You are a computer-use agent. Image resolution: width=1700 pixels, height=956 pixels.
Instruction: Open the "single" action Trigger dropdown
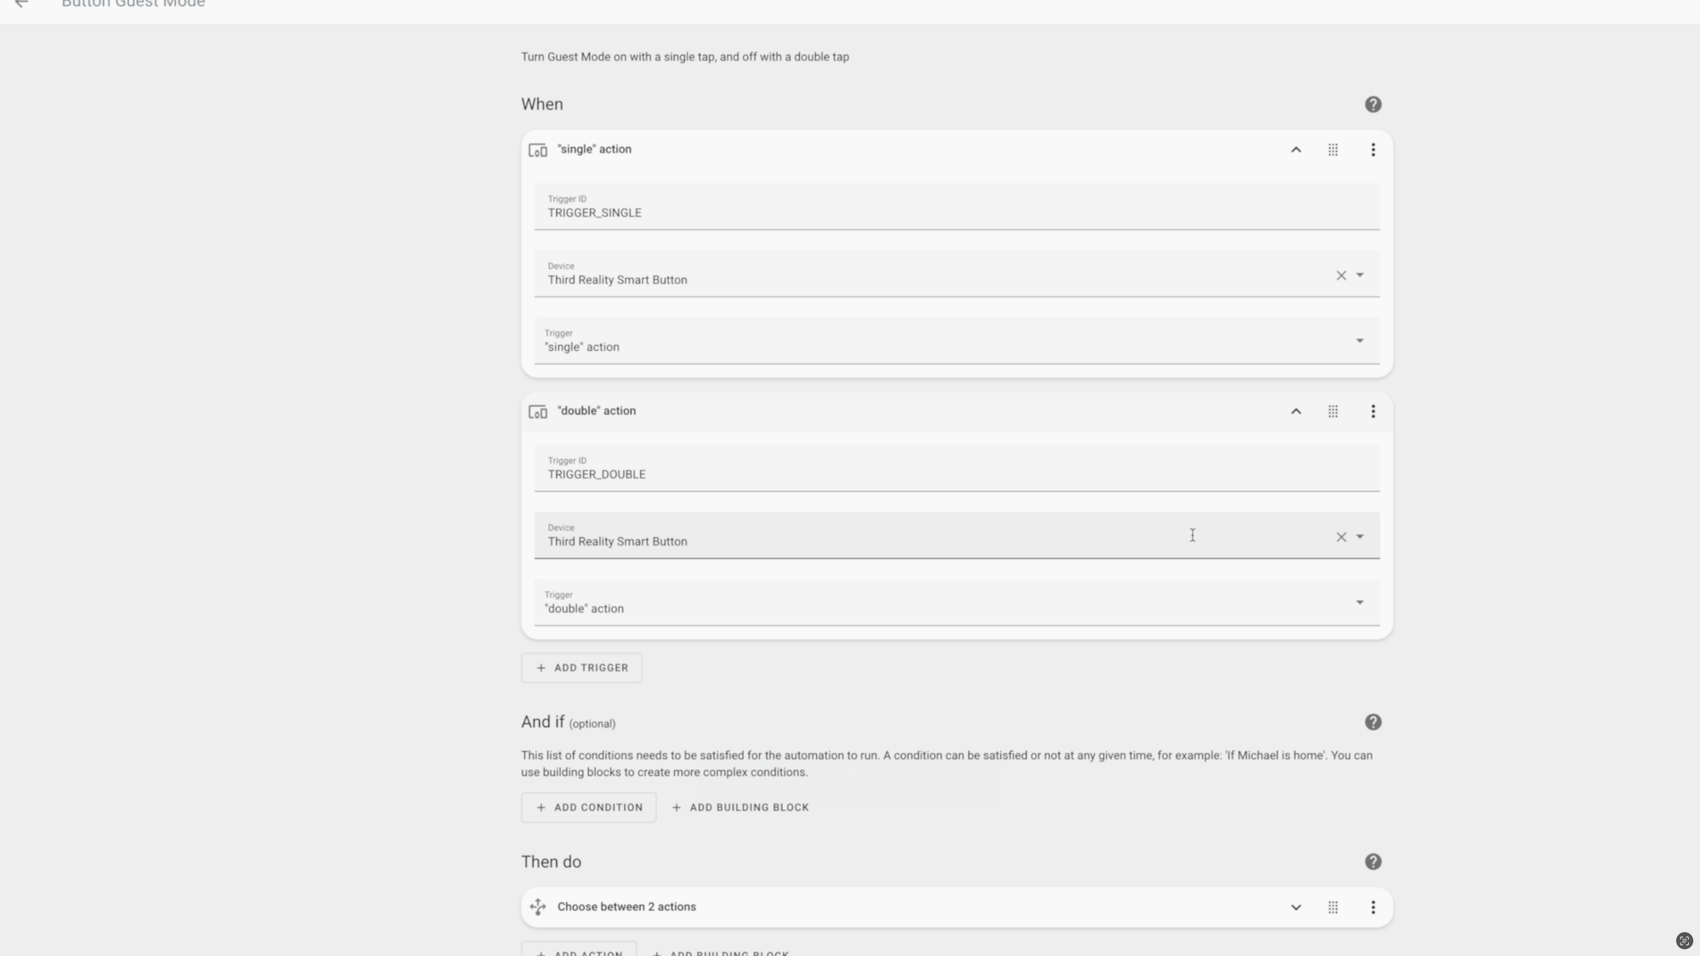pos(957,341)
